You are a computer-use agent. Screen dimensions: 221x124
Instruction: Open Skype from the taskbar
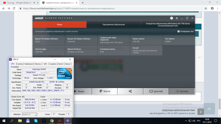[x=36, y=121]
